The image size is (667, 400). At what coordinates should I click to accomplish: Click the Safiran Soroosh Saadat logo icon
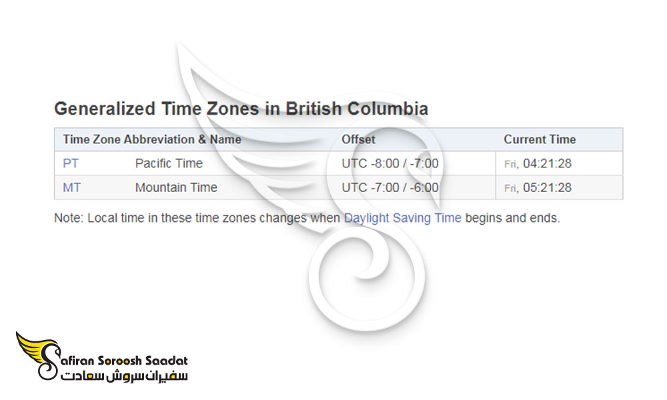pyautogui.click(x=37, y=356)
